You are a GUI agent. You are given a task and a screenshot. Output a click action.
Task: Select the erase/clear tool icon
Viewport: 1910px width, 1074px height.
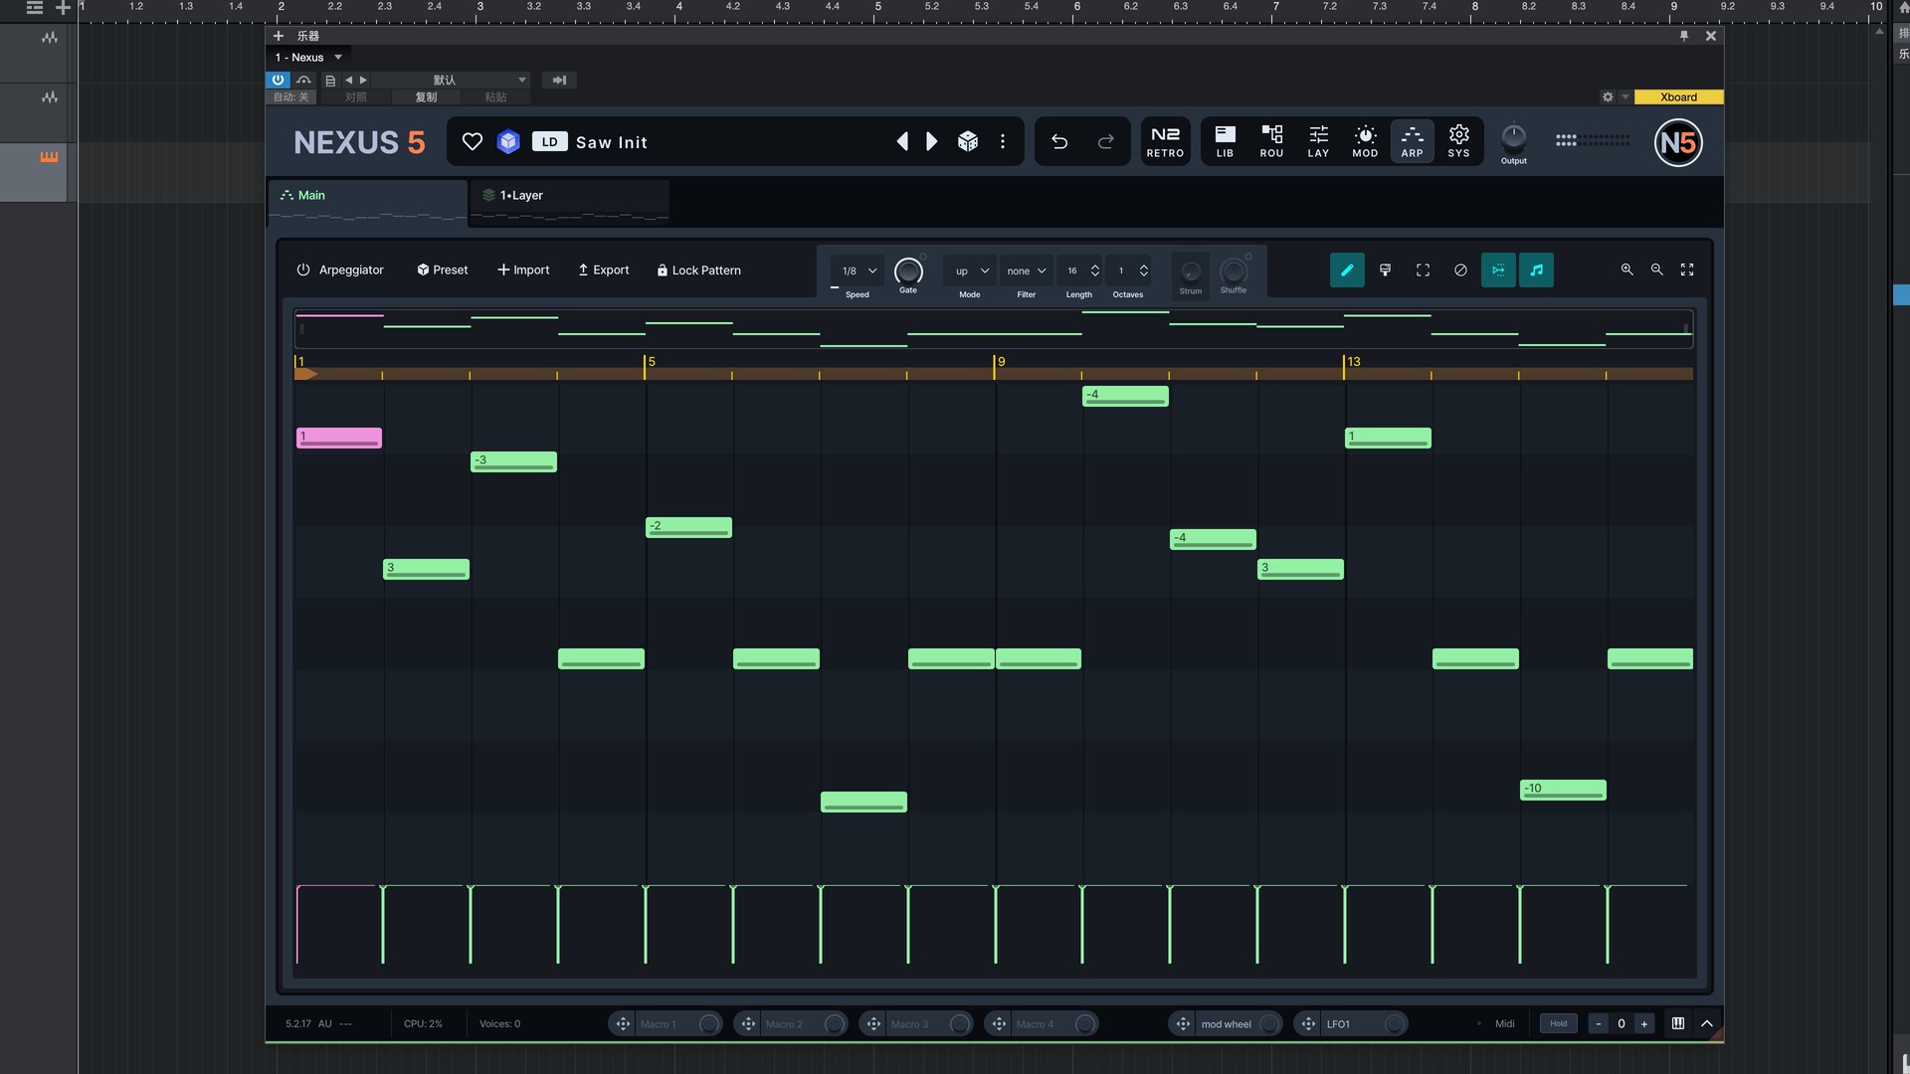(1460, 270)
